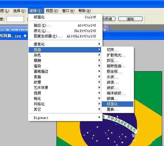Expand the 锐化 submenu
Screen dimensions: 164x146
(x=65, y=98)
